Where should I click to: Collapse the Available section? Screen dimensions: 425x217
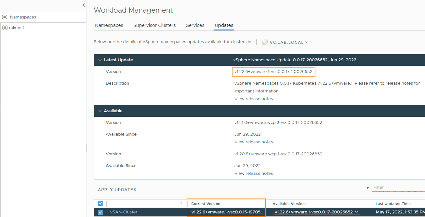coord(100,111)
